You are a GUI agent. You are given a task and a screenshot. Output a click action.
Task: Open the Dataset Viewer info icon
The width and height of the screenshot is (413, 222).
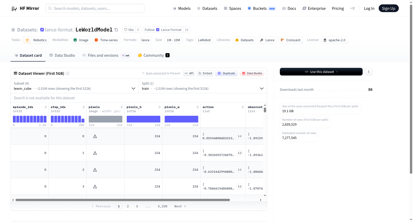[x=68, y=73]
